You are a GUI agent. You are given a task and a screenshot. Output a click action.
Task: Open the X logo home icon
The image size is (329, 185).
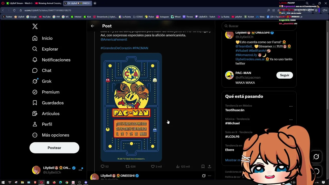tap(35, 26)
